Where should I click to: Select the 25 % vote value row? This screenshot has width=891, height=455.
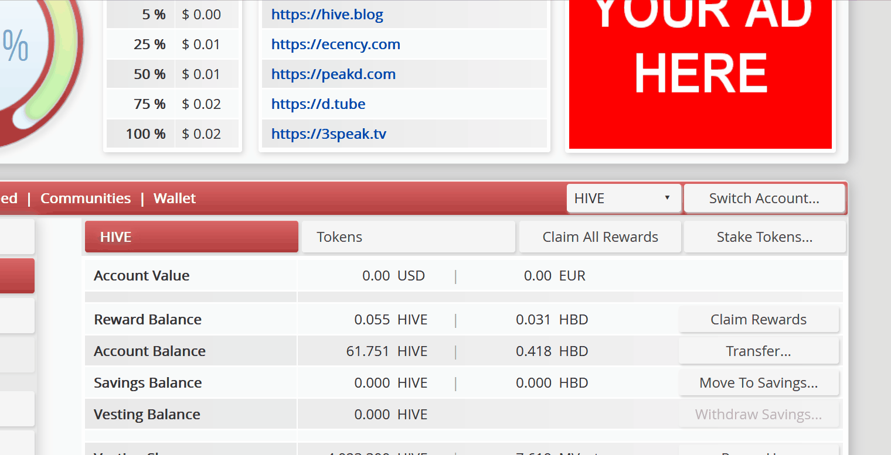172,45
